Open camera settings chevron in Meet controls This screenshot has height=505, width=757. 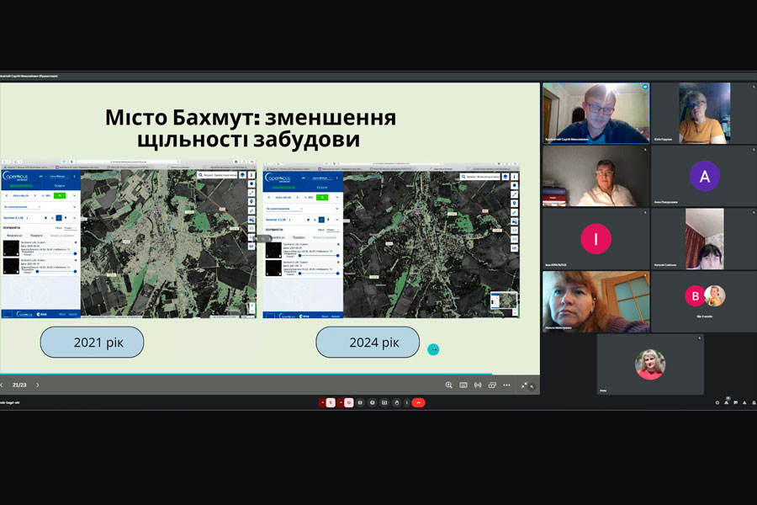tap(341, 402)
